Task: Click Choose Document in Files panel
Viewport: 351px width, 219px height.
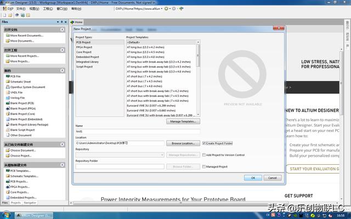Action: coord(23,151)
